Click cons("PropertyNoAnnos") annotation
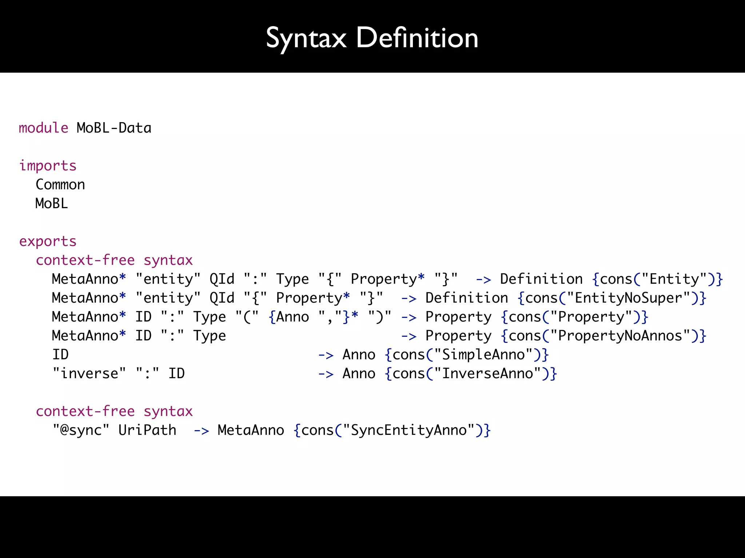The height and width of the screenshot is (558, 745). pyautogui.click(x=603, y=336)
